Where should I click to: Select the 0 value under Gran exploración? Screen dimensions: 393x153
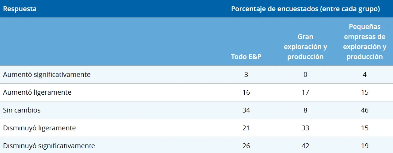click(x=305, y=74)
